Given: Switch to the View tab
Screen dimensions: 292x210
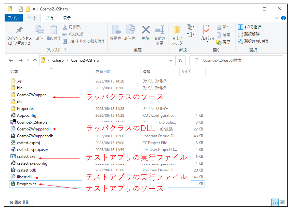Looking at the screenshot, I should click(x=67, y=18).
